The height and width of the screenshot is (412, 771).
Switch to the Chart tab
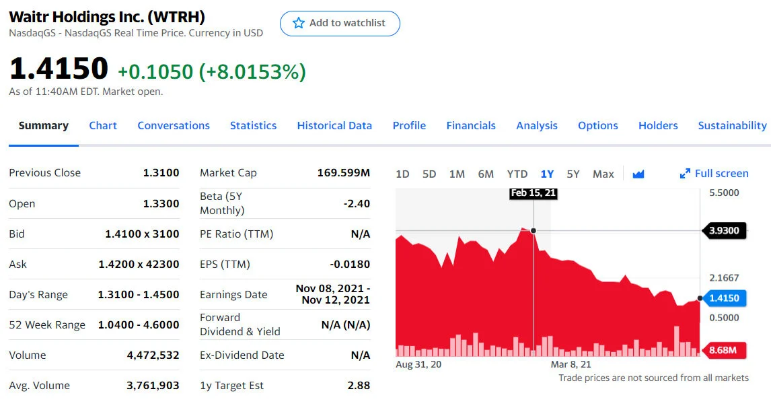[103, 125]
